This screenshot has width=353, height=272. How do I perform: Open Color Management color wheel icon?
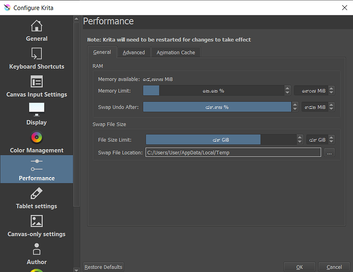(x=37, y=137)
